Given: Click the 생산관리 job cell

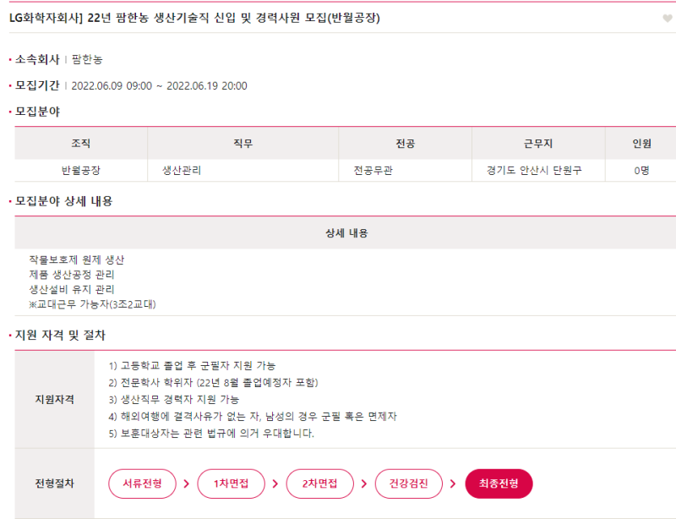Looking at the screenshot, I should coord(182,170).
